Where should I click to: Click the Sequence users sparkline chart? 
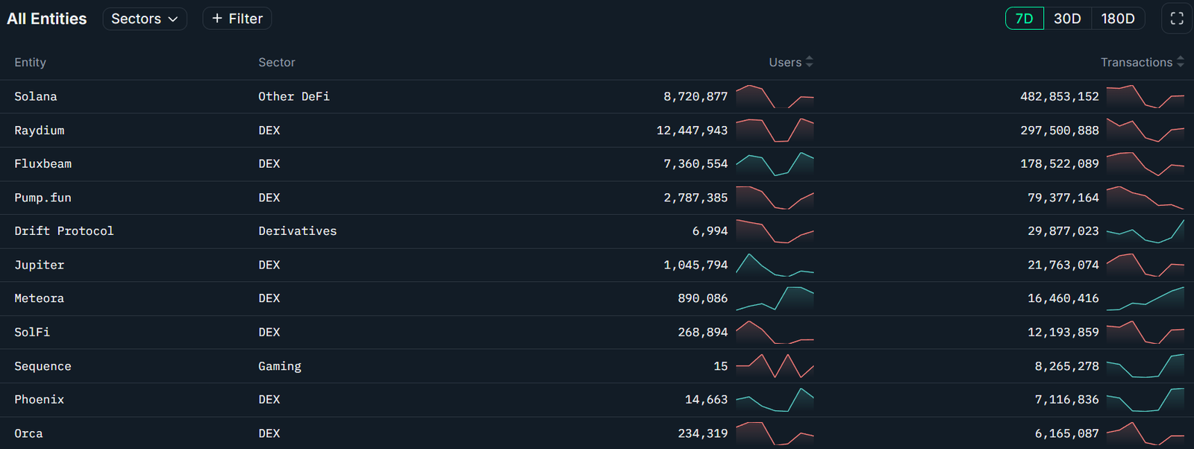point(775,365)
